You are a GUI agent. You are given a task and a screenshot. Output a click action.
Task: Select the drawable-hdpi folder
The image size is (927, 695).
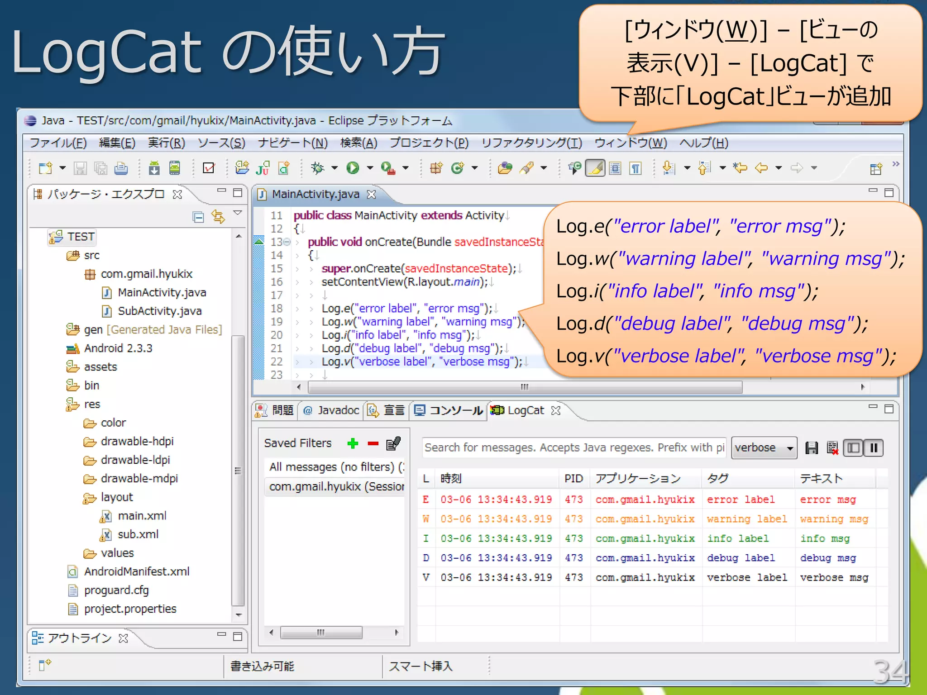(137, 441)
